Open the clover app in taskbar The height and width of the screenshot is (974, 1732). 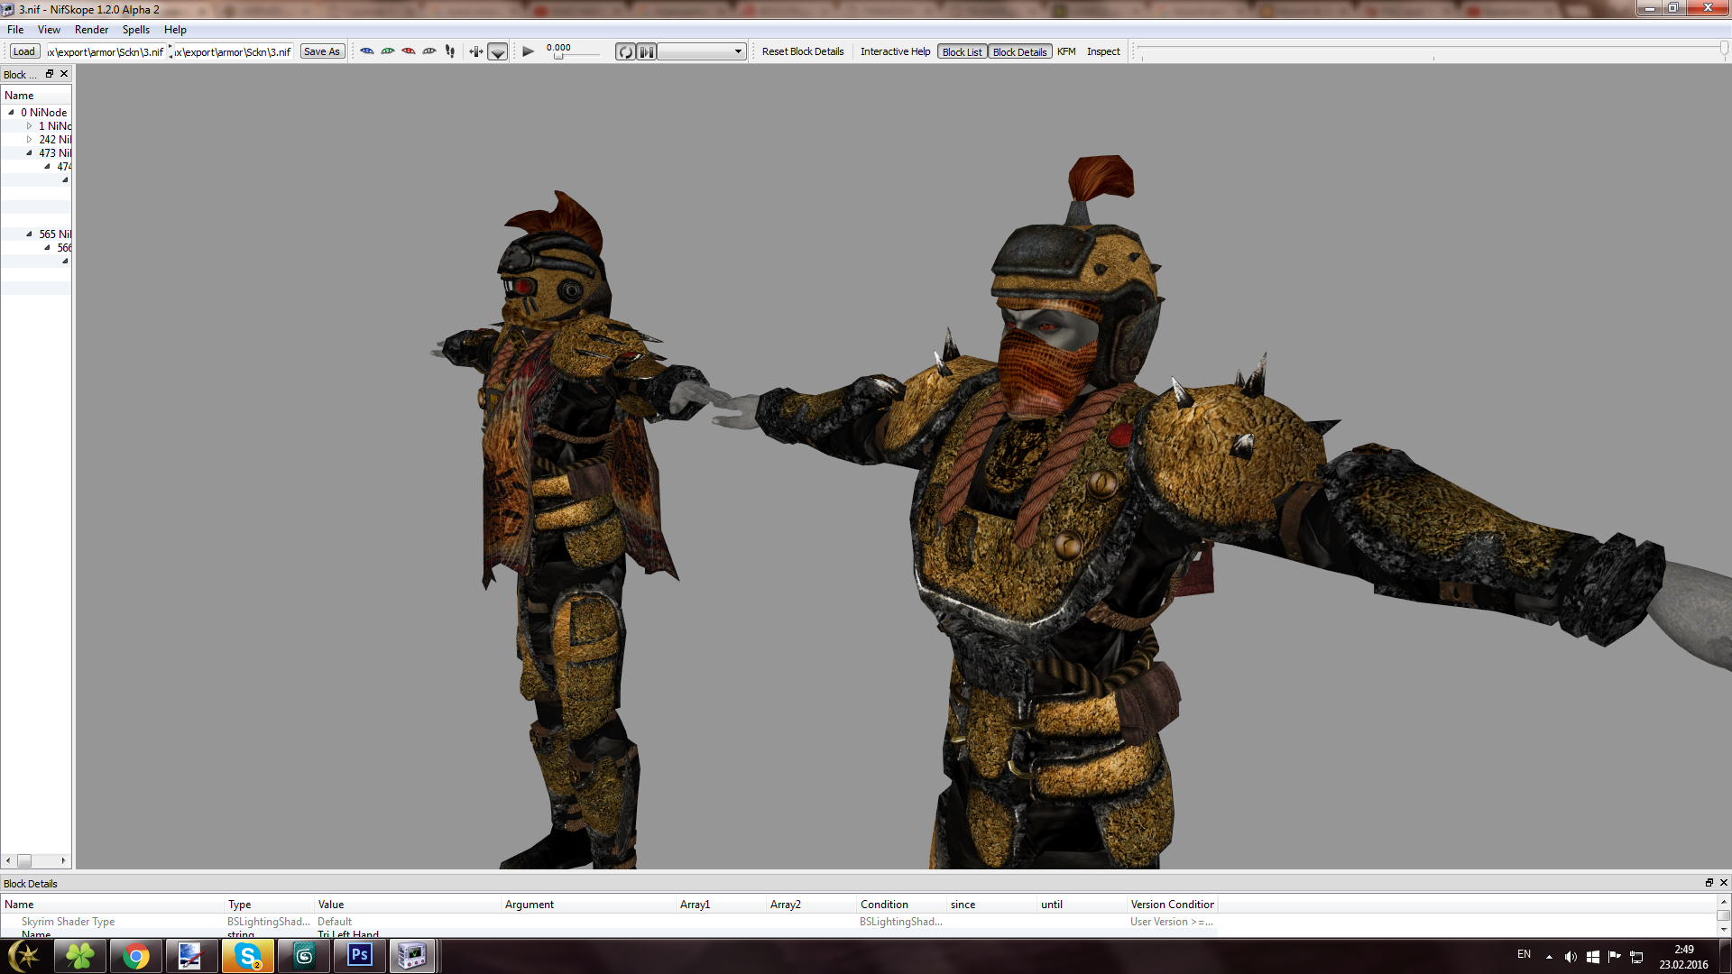(79, 956)
